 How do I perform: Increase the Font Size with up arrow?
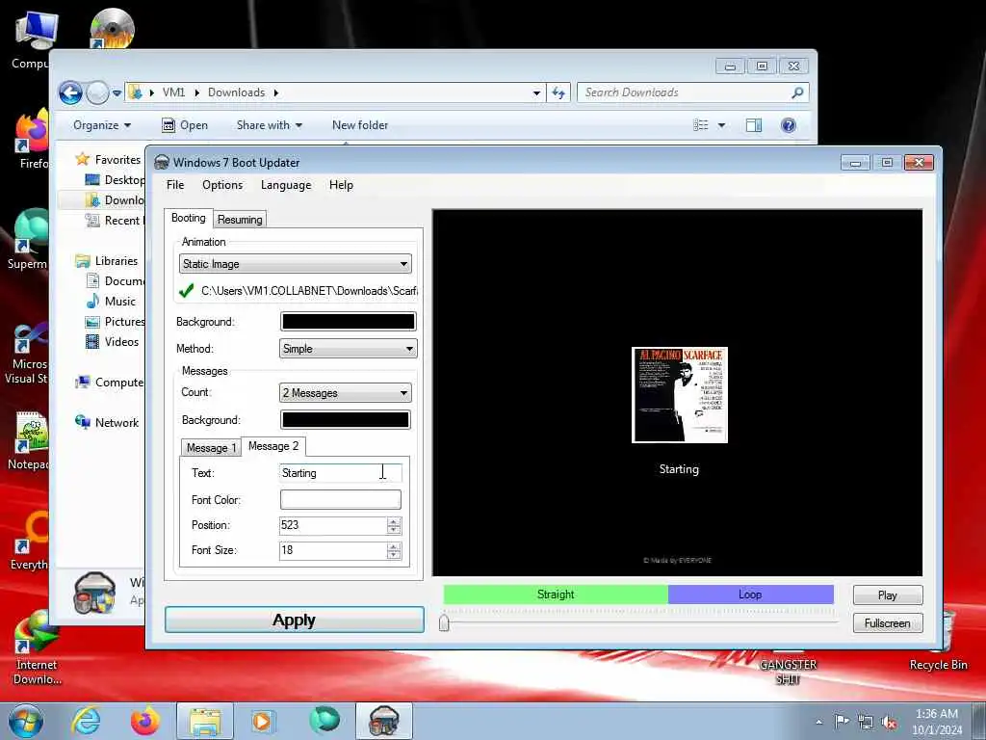(394, 547)
